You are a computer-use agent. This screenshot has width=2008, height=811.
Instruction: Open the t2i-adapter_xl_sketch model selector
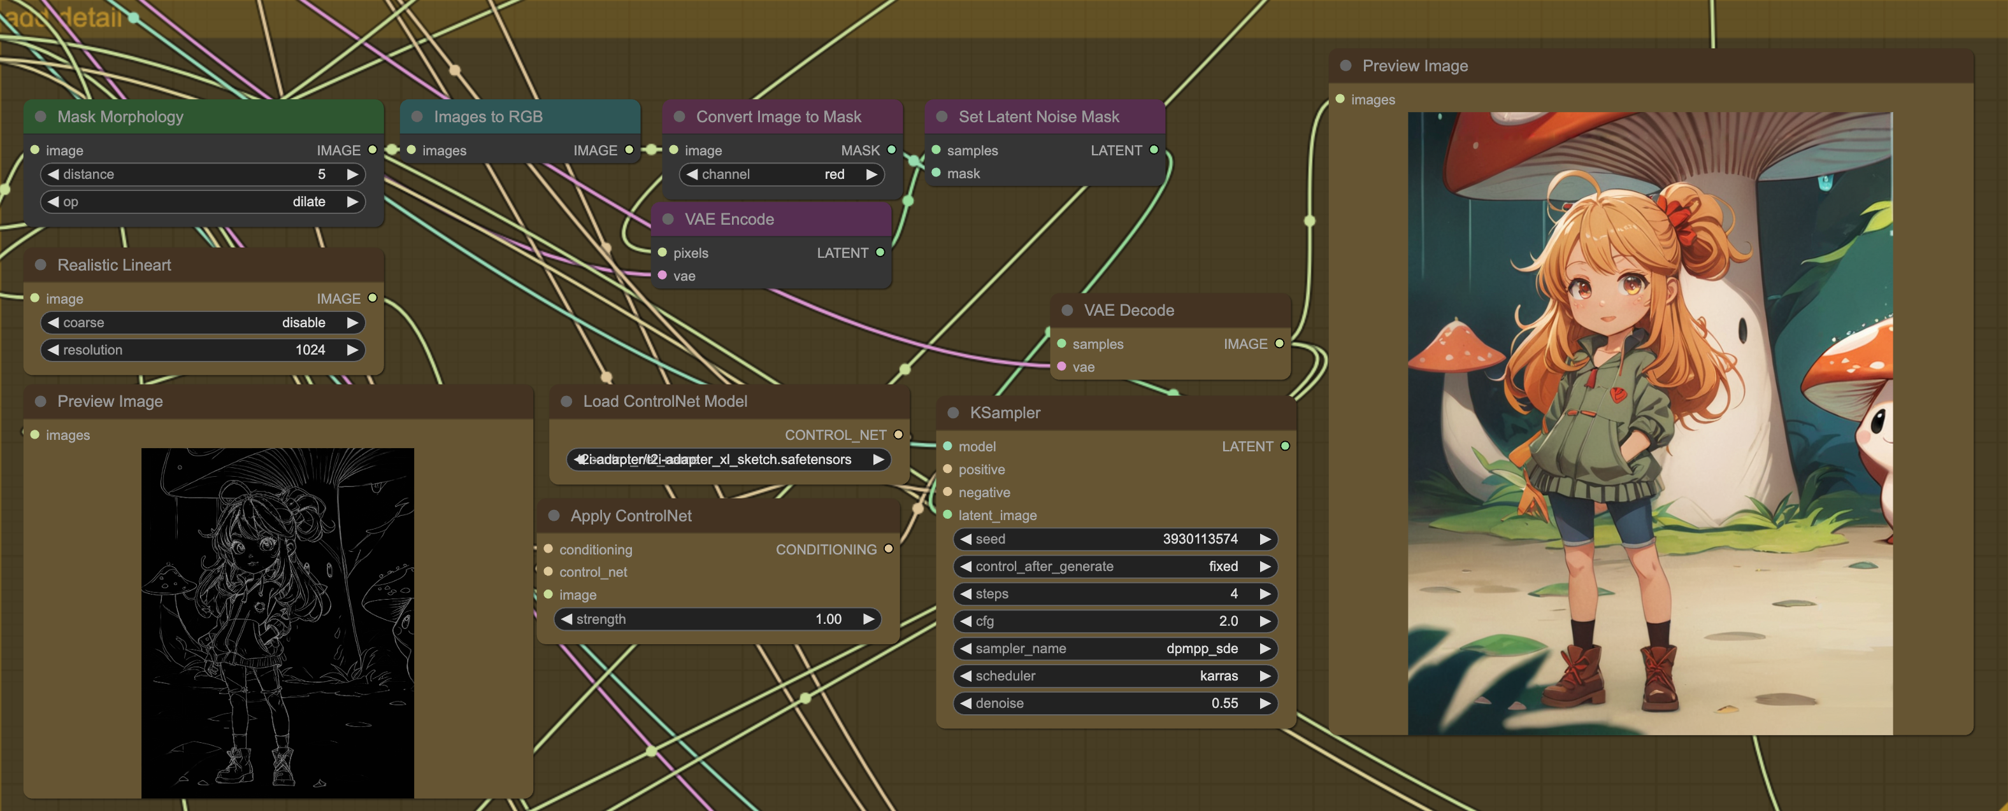coord(728,459)
